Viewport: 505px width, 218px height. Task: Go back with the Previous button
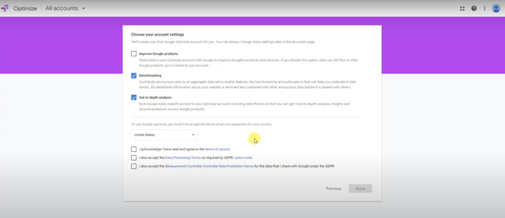tap(333, 189)
